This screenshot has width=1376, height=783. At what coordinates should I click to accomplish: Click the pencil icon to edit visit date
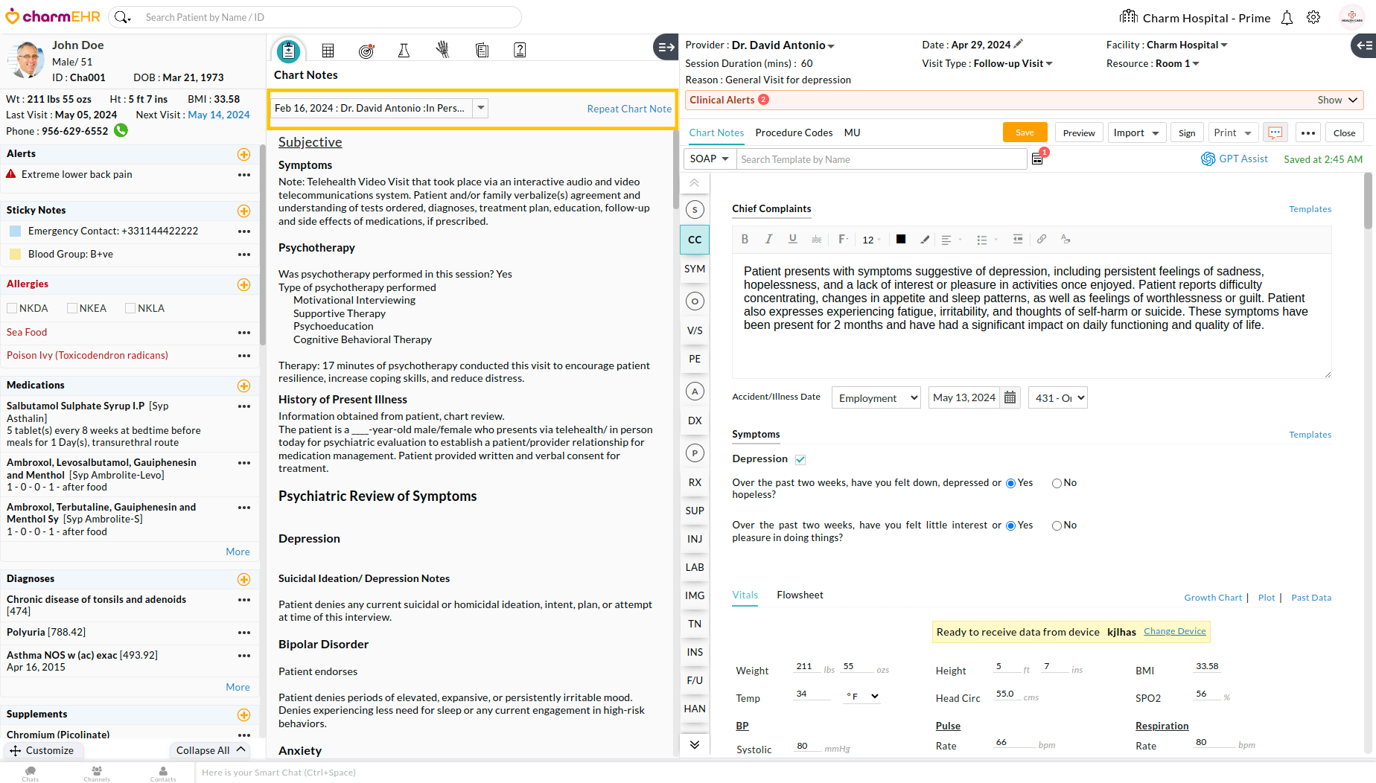pos(1019,45)
